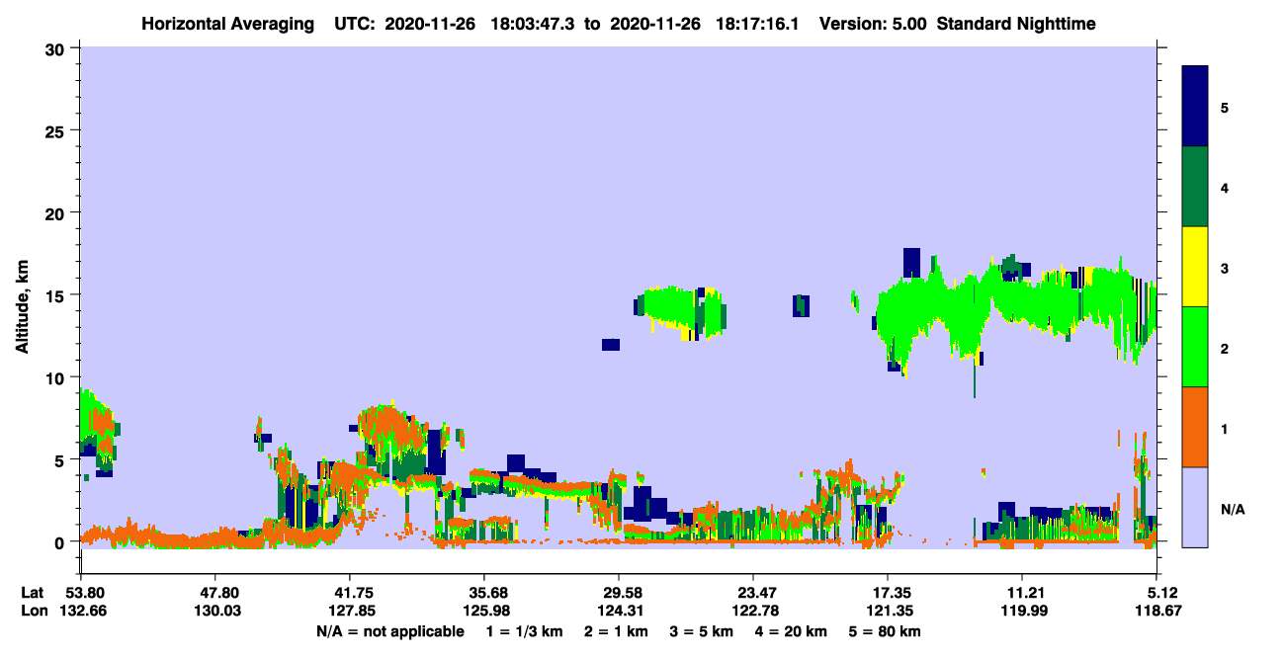The image size is (1285, 659).
Task: Click the '4 = 20 km' legend text
Action: click(791, 631)
